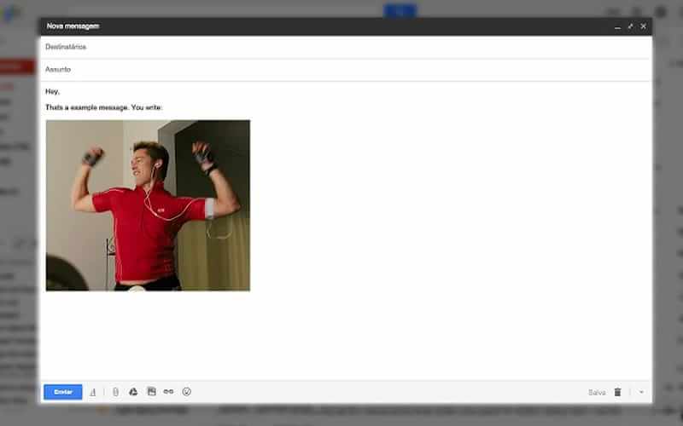This screenshot has width=683, height=426.
Task: Discard the draft with the trash icon
Action: click(617, 392)
